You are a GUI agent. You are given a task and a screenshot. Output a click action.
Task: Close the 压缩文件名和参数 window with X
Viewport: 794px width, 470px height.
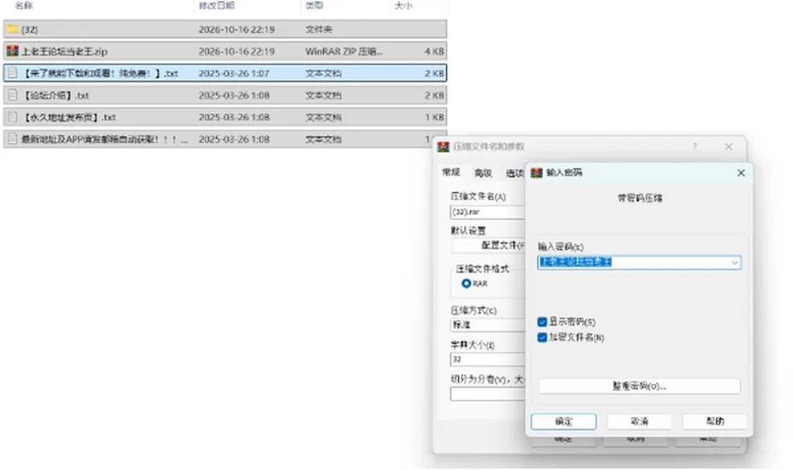(x=728, y=146)
